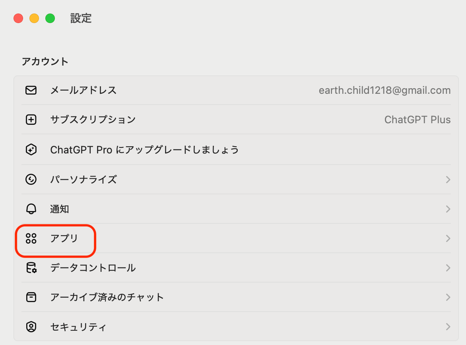Viewport: 466px width, 345px height.
Task: Click the archive box icon
Action: click(x=31, y=297)
